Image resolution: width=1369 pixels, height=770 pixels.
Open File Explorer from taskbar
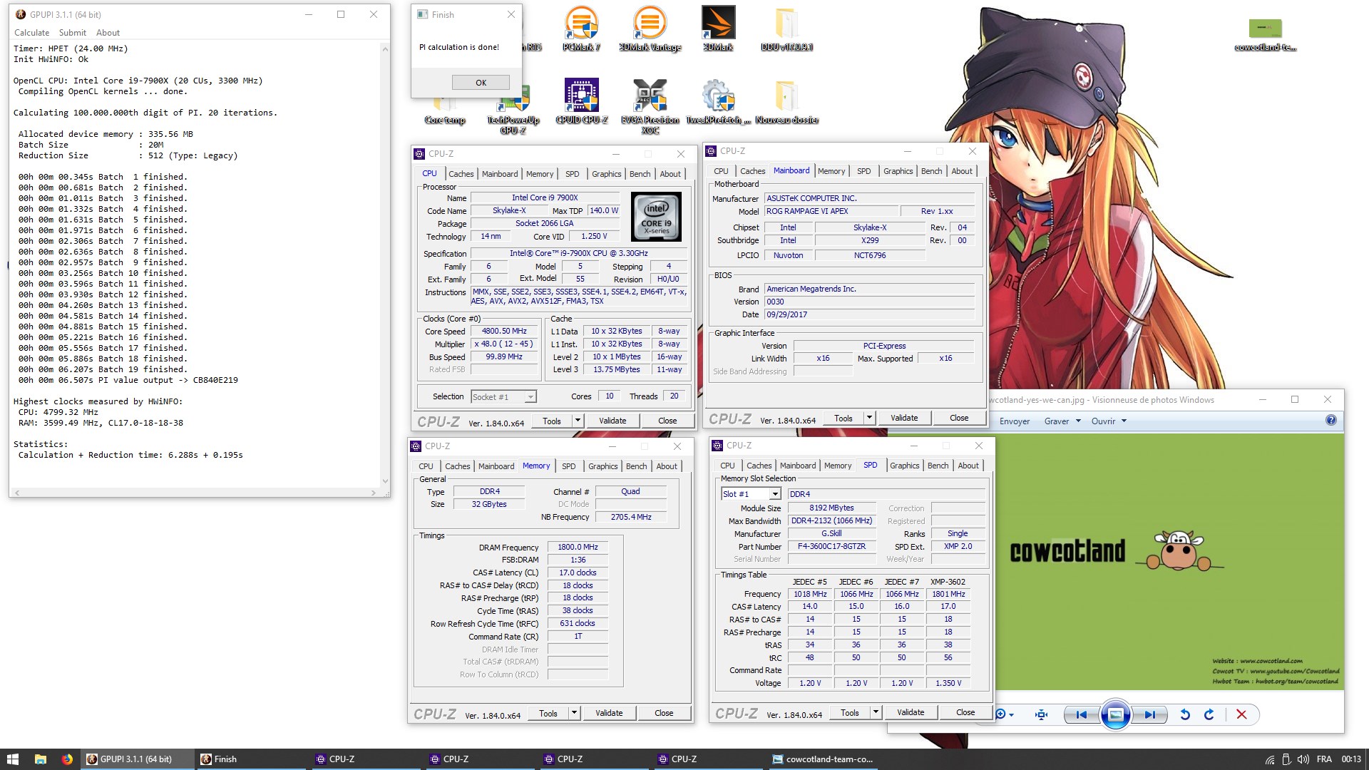pyautogui.click(x=41, y=759)
